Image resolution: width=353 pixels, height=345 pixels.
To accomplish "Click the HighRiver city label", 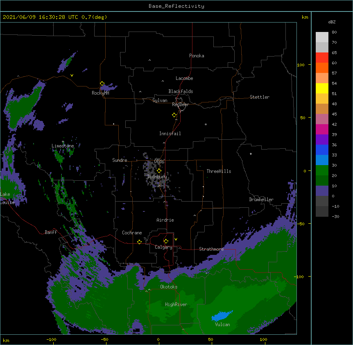I will [x=176, y=304].
